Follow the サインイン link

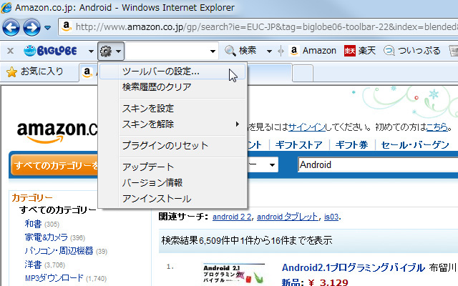click(x=306, y=127)
